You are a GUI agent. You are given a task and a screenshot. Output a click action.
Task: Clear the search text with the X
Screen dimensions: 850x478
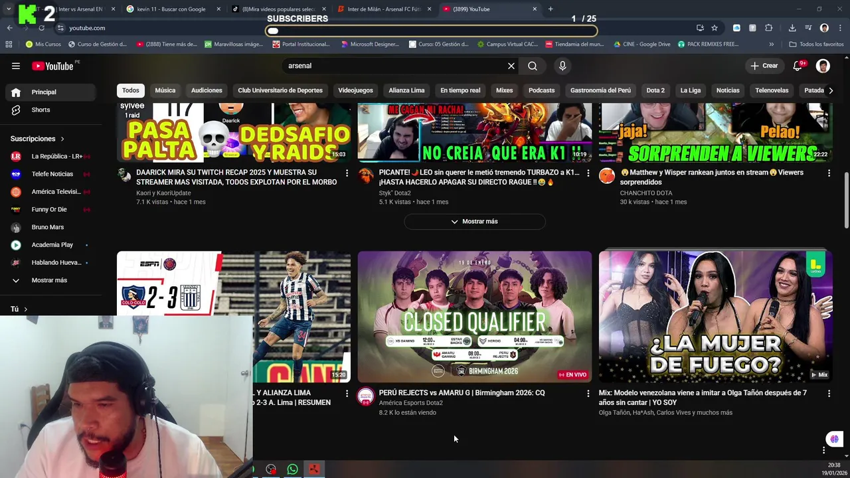(511, 66)
